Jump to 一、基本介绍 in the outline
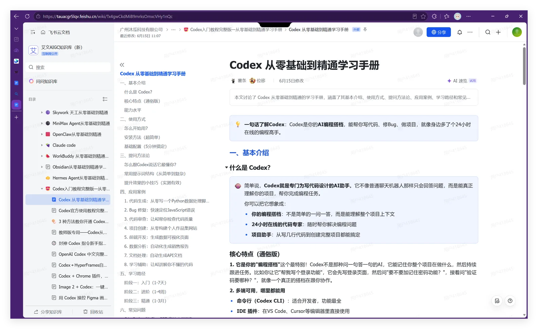The height and width of the screenshot is (329, 538). click(x=133, y=83)
